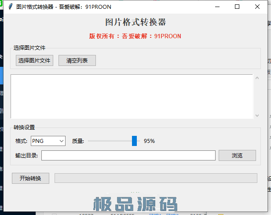The height and width of the screenshot is (215, 271).
Task: Click the 选择图片文件 group title
Action: pyautogui.click(x=29, y=48)
